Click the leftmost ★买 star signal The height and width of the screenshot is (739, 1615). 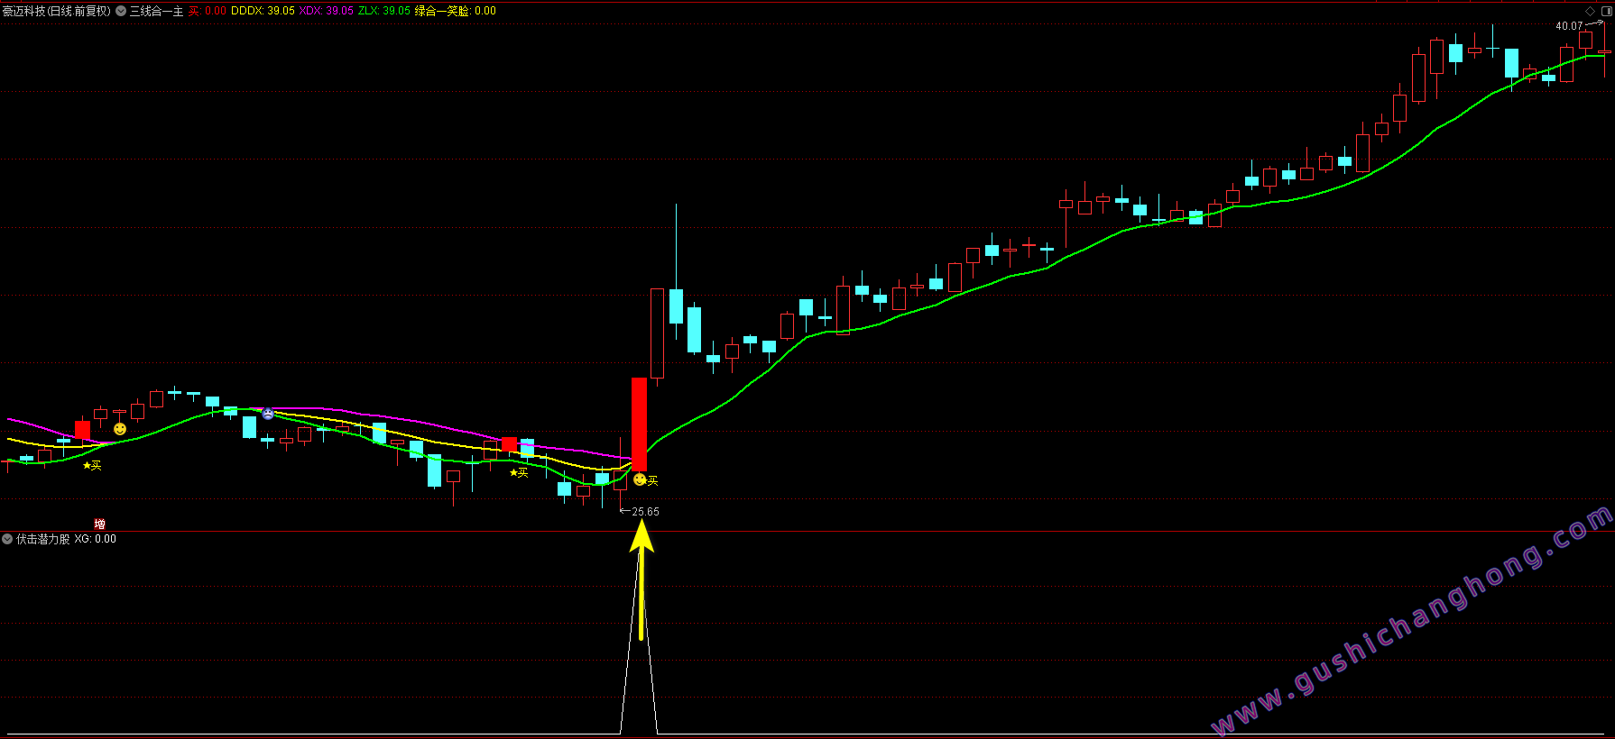pyautogui.click(x=92, y=466)
